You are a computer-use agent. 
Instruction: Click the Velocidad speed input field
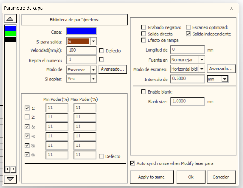coord(81,50)
